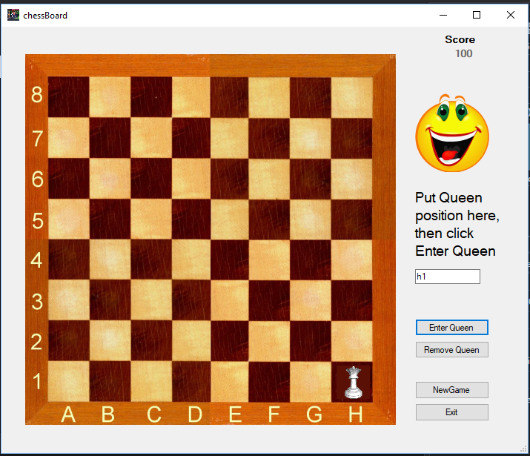Image resolution: width=530 pixels, height=456 pixels.
Task: Click the chessBoard app icon in title bar
Action: point(13,15)
